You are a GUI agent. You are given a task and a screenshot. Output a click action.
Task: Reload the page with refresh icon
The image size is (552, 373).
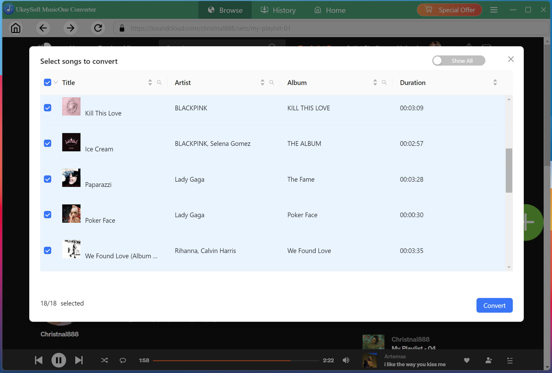point(98,28)
